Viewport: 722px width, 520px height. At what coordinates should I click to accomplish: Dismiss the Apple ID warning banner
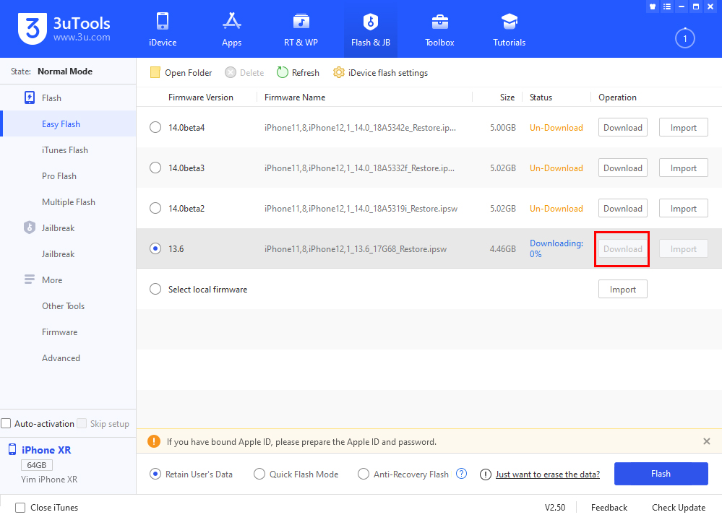(x=706, y=441)
